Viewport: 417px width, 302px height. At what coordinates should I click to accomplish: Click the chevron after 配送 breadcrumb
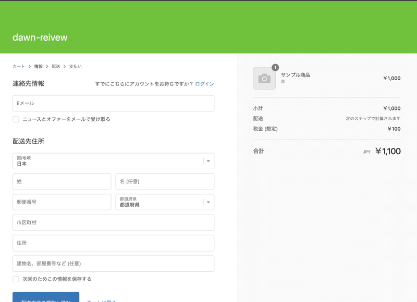click(x=64, y=67)
